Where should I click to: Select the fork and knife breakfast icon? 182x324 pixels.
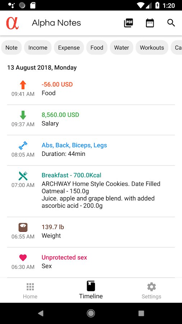[23, 176]
